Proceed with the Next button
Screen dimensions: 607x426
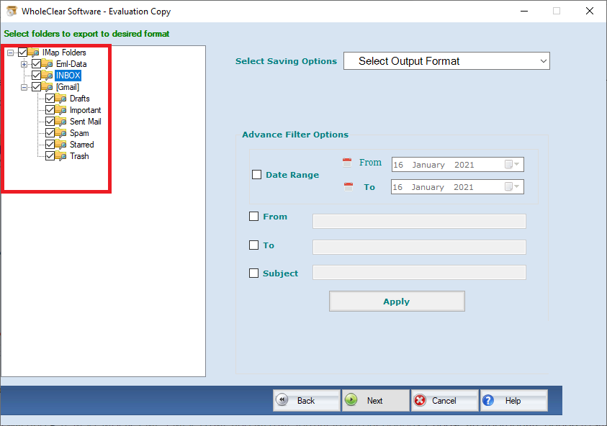coord(375,401)
